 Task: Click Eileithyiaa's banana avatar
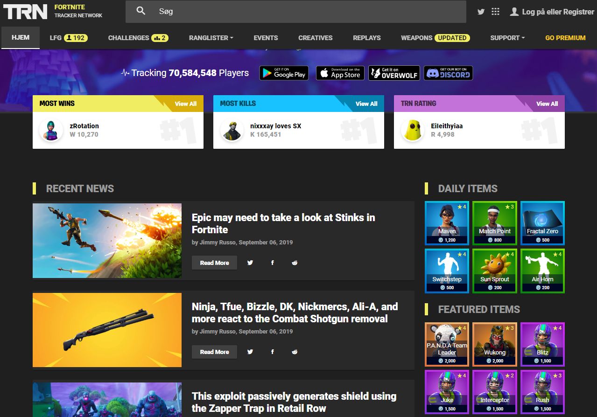(x=413, y=130)
